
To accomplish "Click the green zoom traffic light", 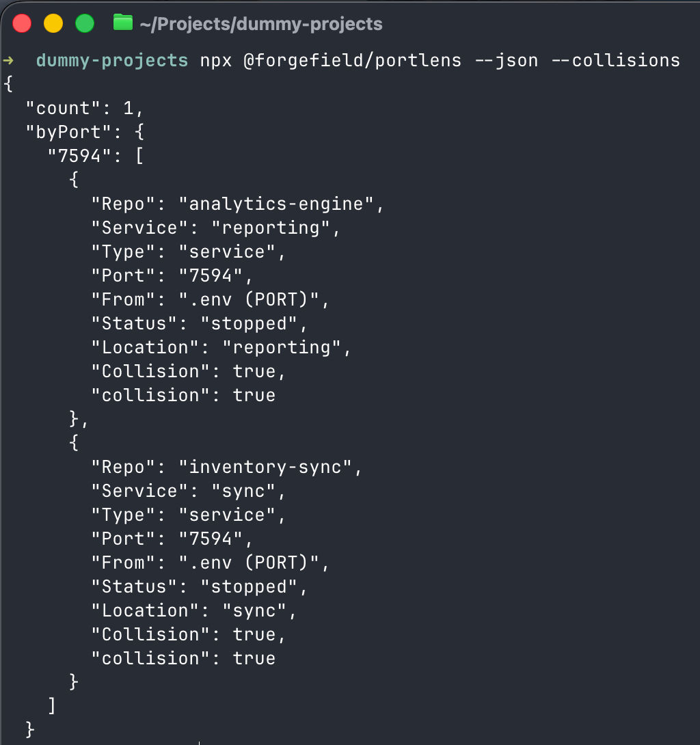I will (84, 23).
